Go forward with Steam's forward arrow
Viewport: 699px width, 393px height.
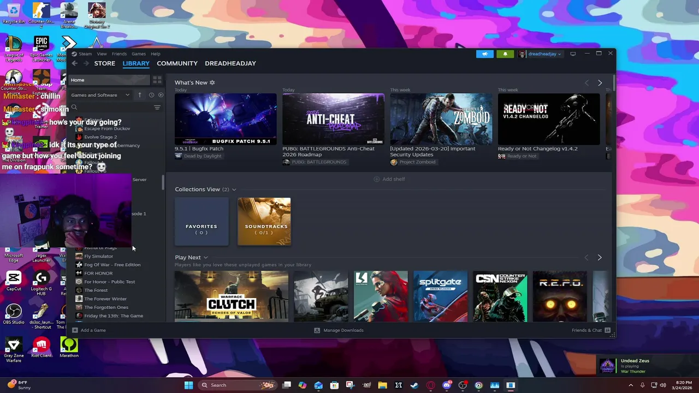tap(86, 63)
